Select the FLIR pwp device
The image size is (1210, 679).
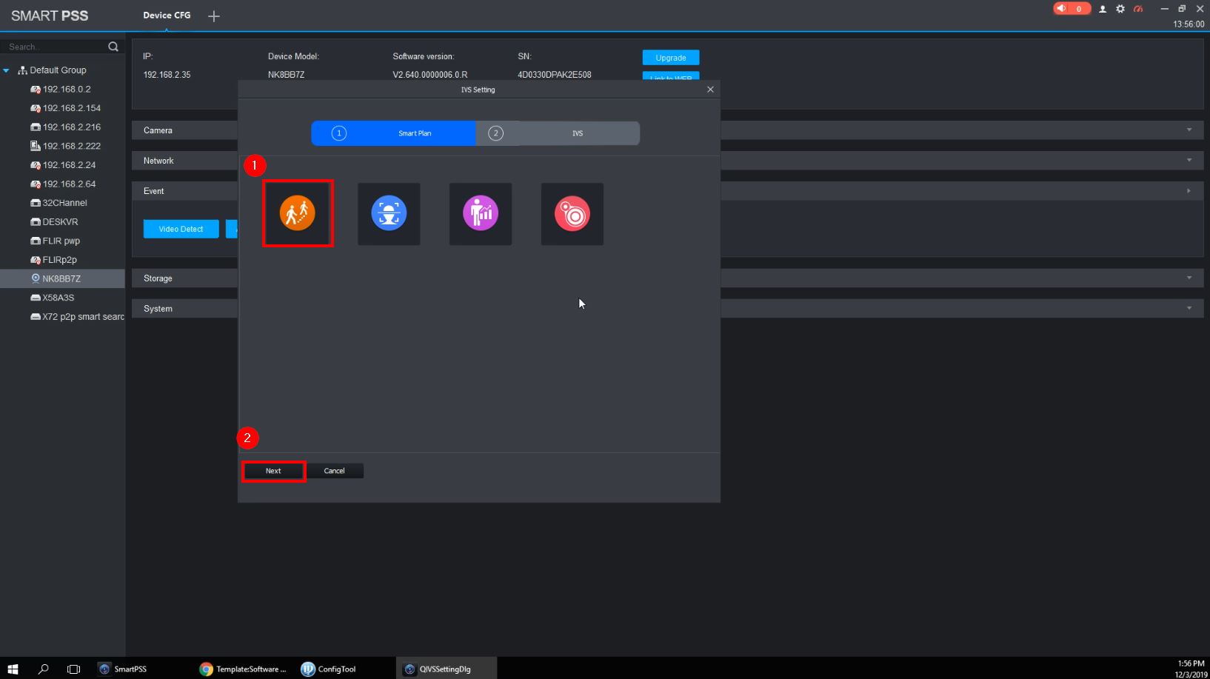tap(62, 241)
